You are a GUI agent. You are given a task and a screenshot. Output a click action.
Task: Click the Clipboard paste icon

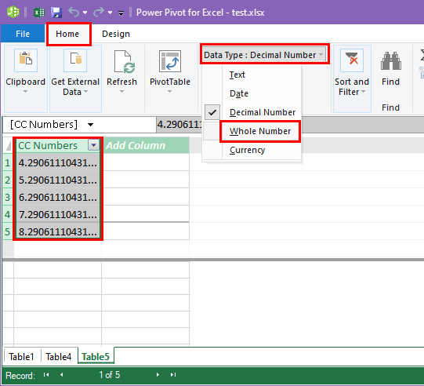pos(26,60)
